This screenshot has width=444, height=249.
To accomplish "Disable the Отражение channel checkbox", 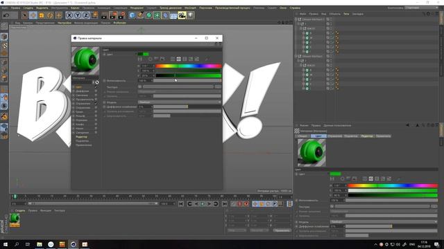I will pyautogui.click(x=96, y=104).
